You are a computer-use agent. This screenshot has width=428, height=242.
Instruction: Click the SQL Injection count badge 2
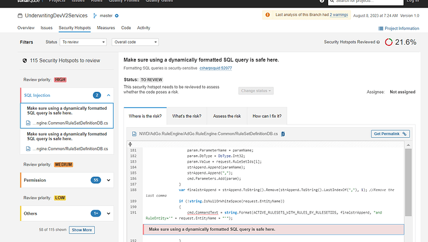click(x=97, y=96)
